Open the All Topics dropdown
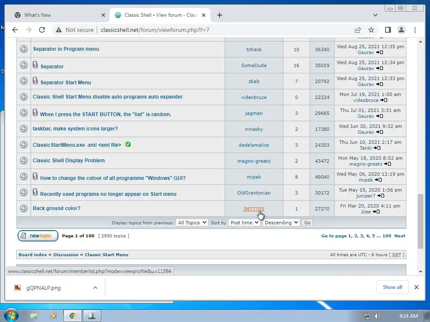Screen dimensions: 430x322 [x=192, y=223]
